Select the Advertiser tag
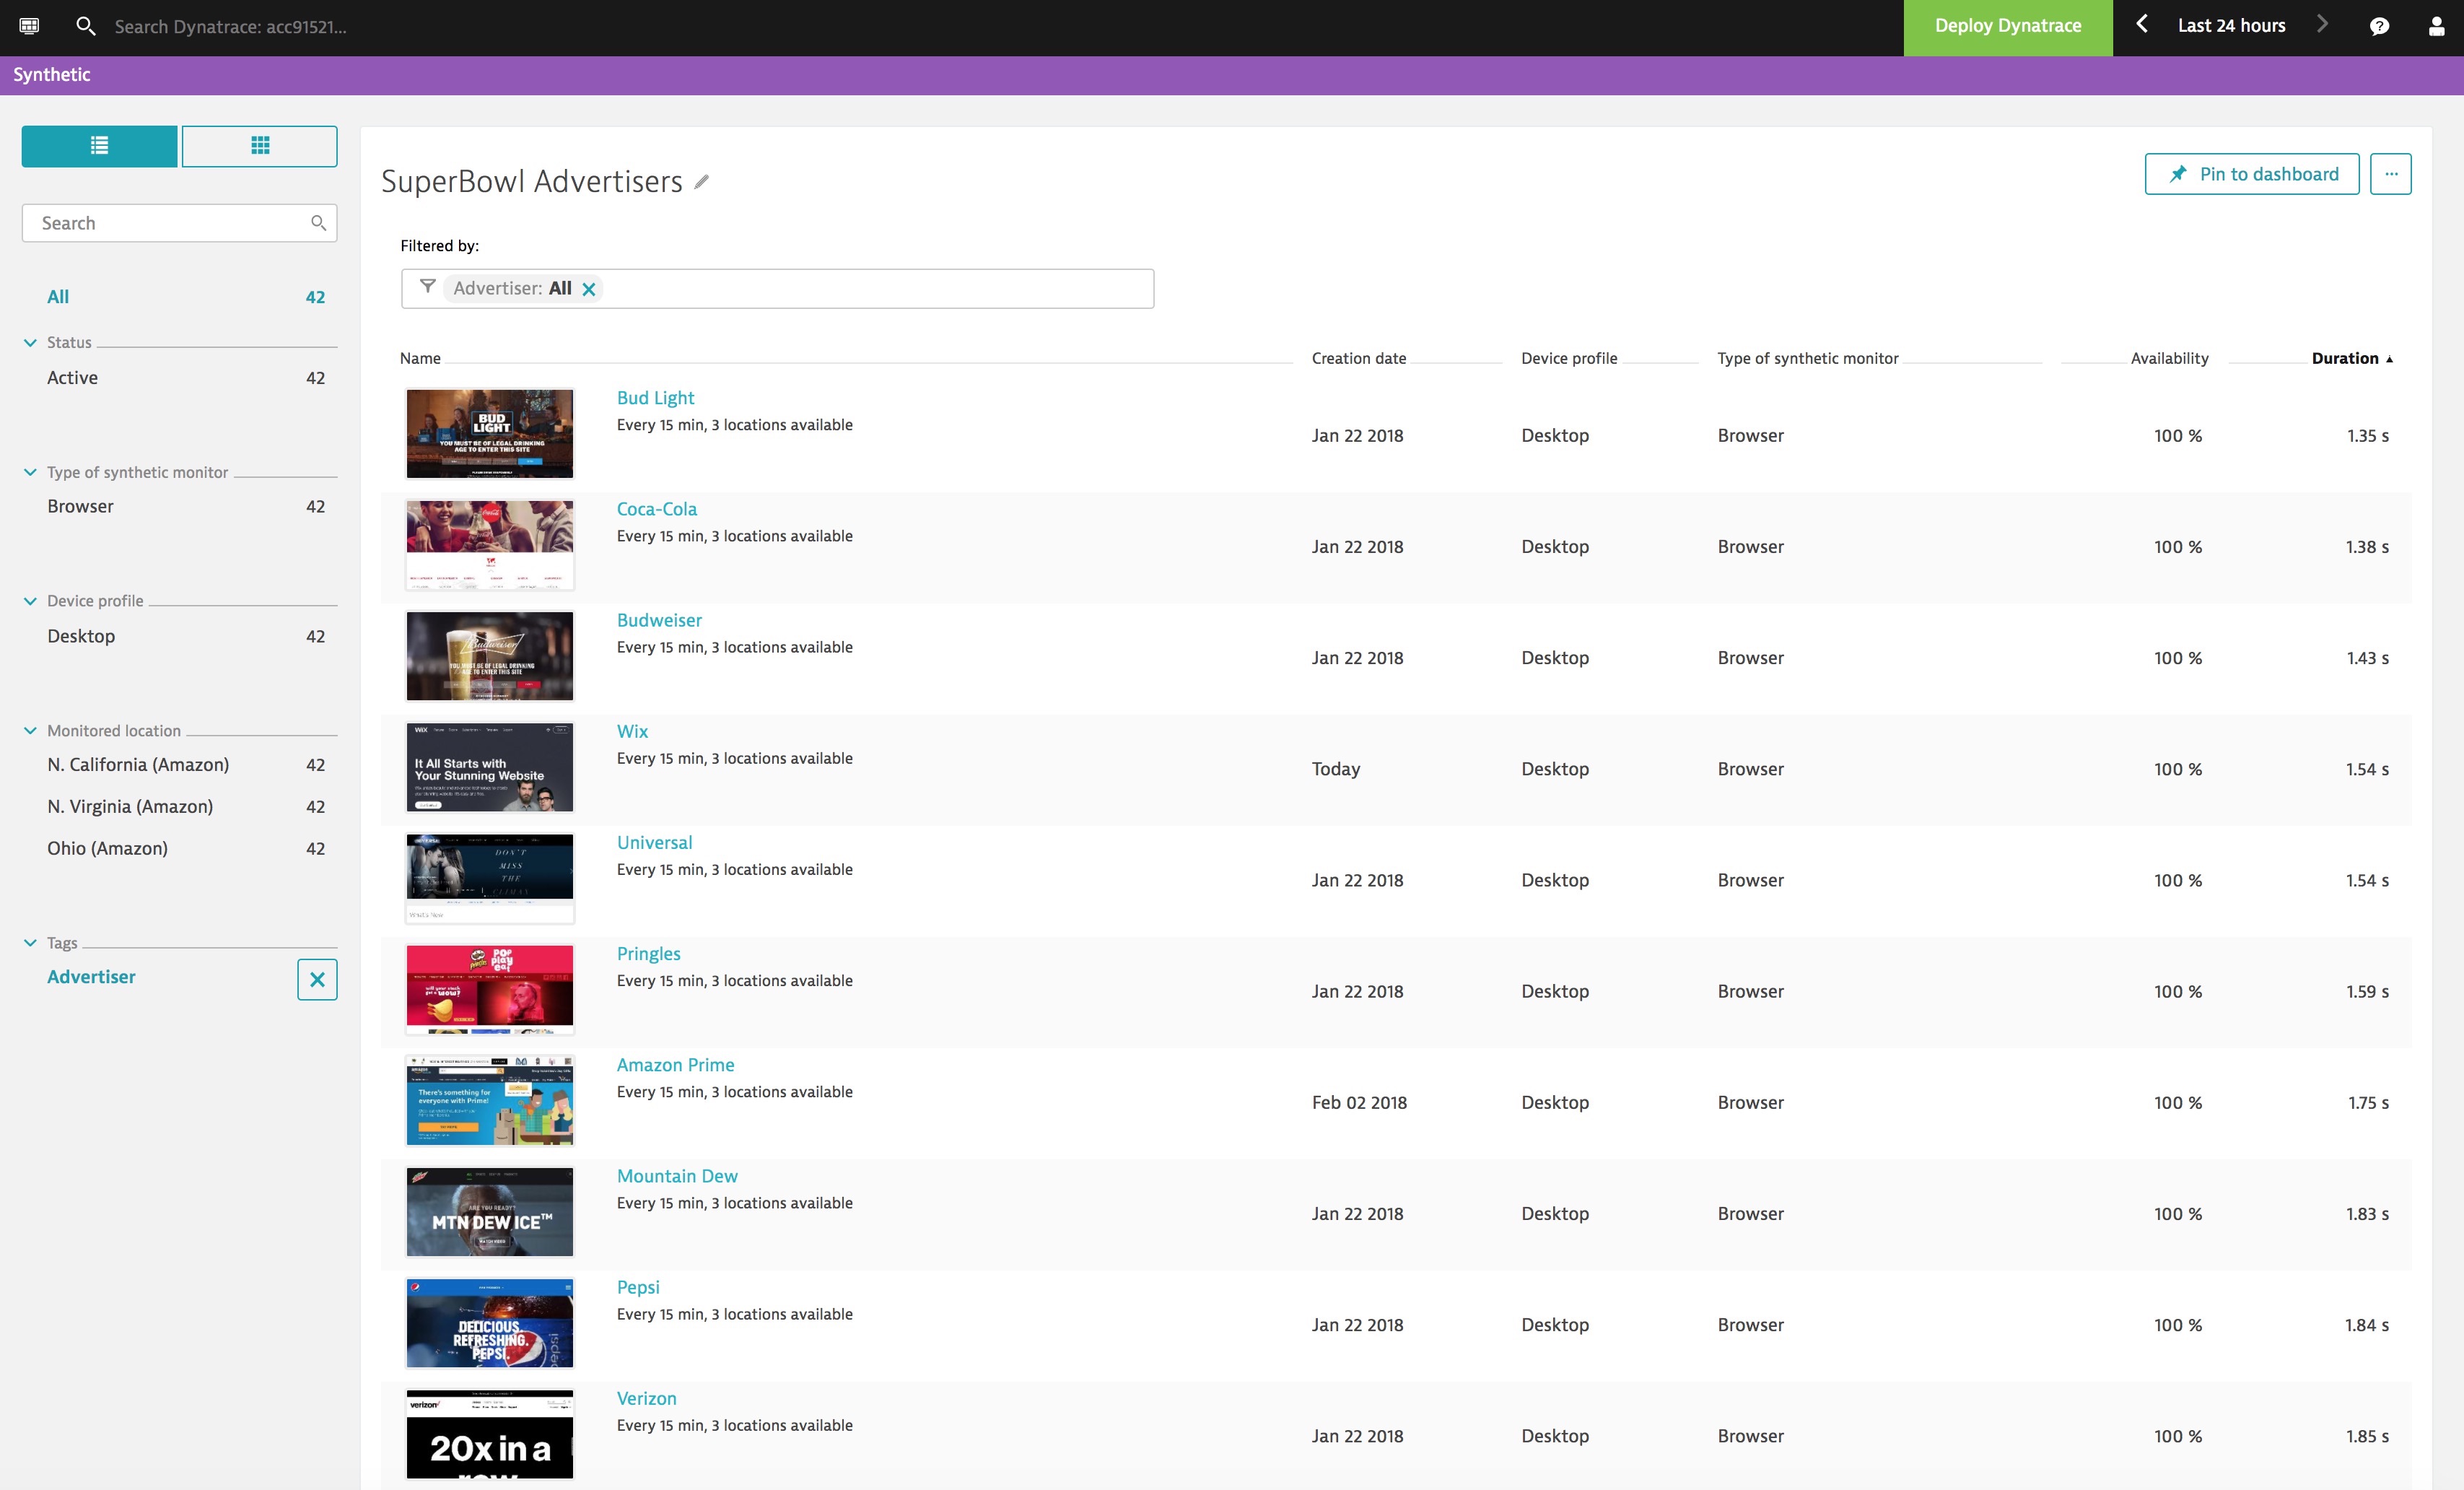Viewport: 2464px width, 1490px height. click(91, 977)
